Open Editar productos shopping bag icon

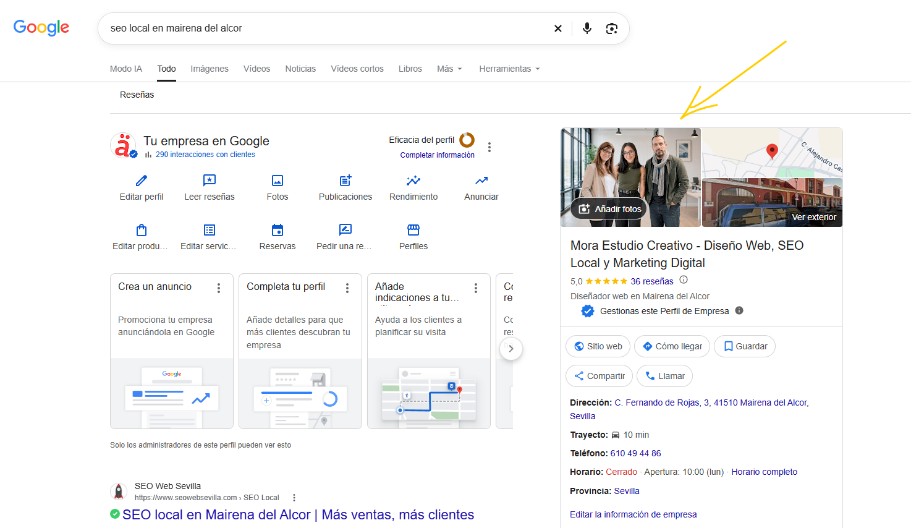click(x=142, y=230)
